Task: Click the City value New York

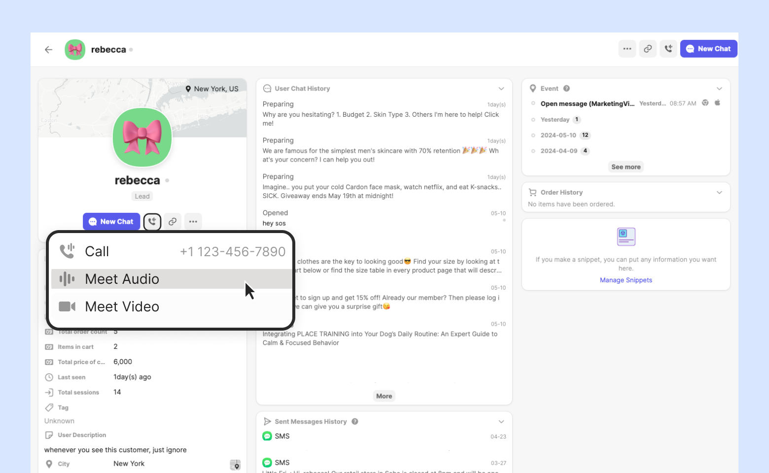Action: click(129, 464)
